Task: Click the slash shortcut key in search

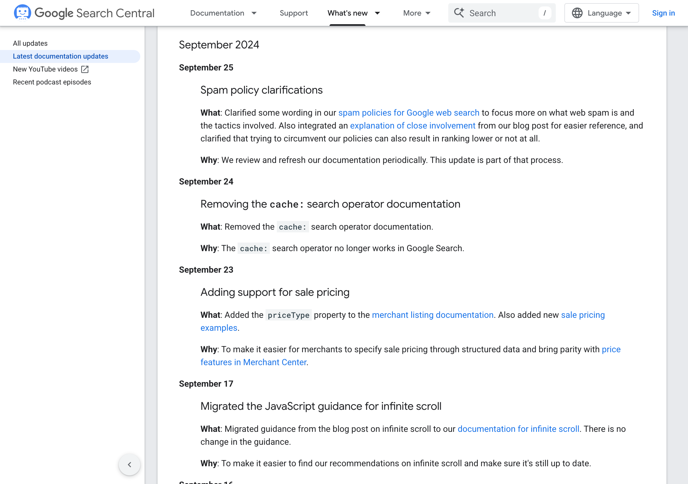Action: (x=544, y=13)
